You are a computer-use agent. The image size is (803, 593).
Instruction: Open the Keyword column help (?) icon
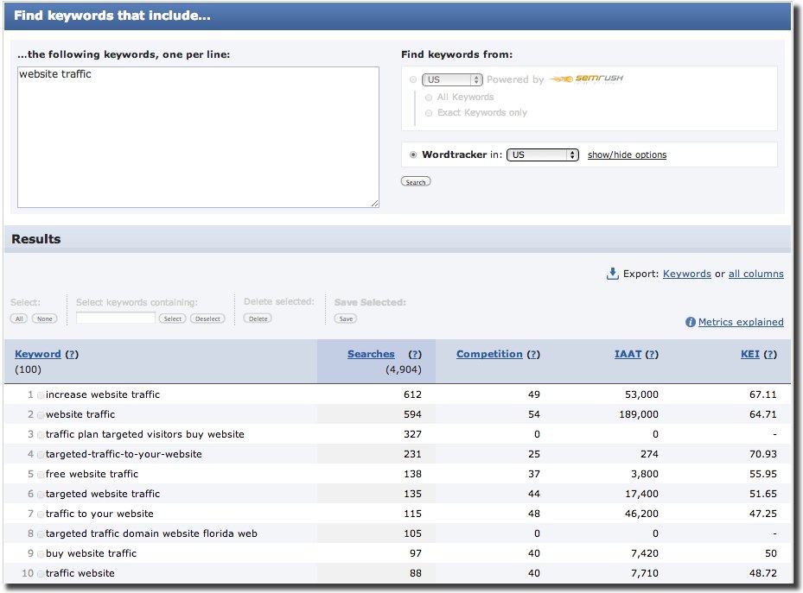[70, 354]
